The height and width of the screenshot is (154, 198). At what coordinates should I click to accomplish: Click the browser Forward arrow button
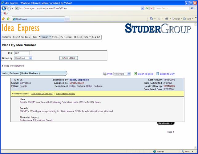tap(9, 8)
